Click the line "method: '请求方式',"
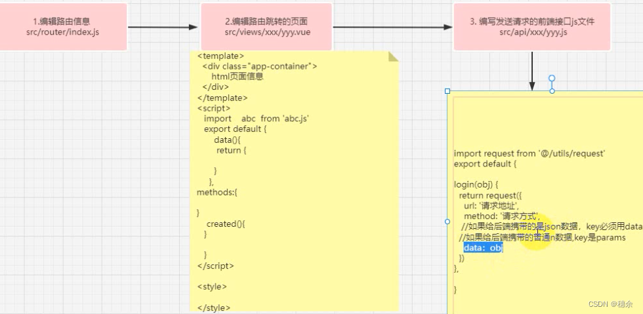Screen dimensions: 643x314 [x=503, y=216]
